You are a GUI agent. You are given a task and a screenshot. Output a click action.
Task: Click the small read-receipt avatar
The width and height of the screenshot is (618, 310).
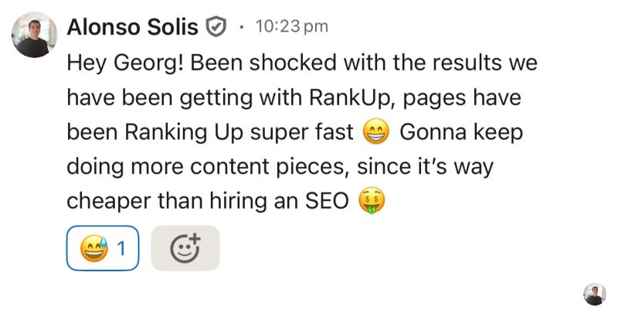pyautogui.click(x=594, y=294)
